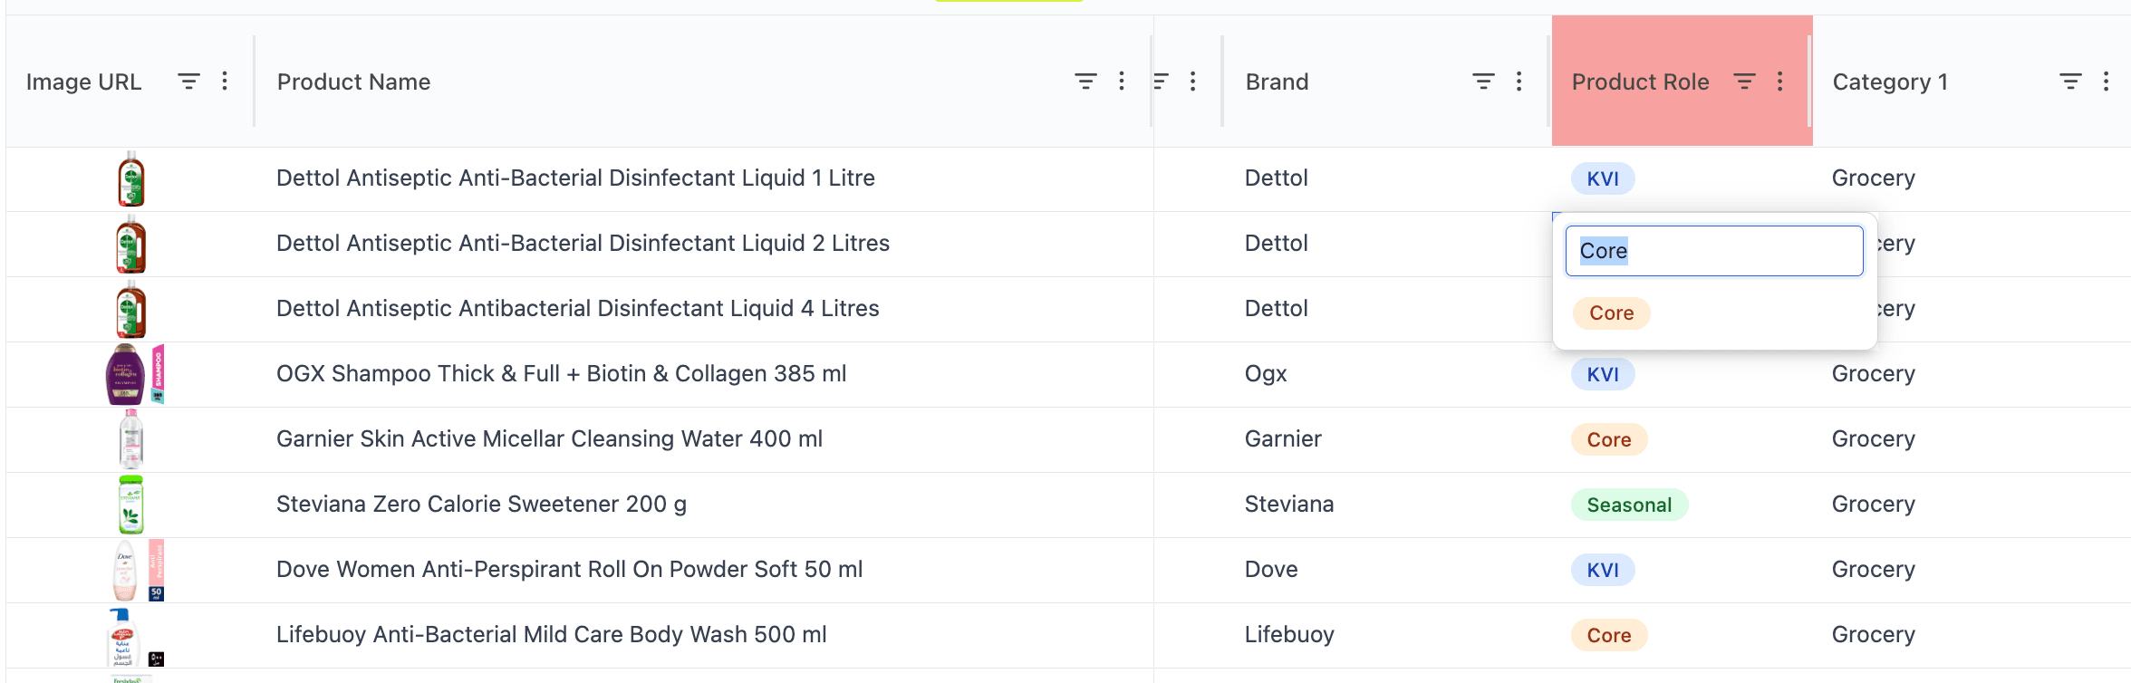Viewport: 2131px width, 683px height.
Task: Click the Product Role column header label
Action: tap(1640, 82)
